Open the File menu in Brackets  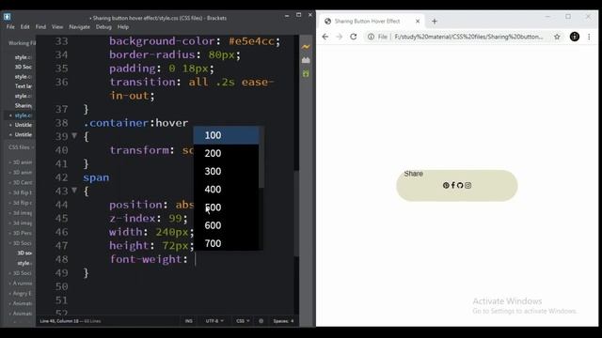click(x=10, y=27)
